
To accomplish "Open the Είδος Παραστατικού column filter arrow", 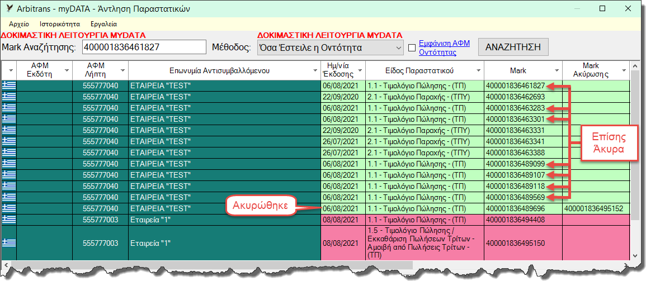I will click(x=478, y=71).
